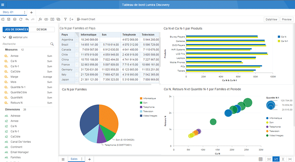Click the two-column layout icon
Image resolution: width=295 pixels, height=162 pixels.
point(52,19)
